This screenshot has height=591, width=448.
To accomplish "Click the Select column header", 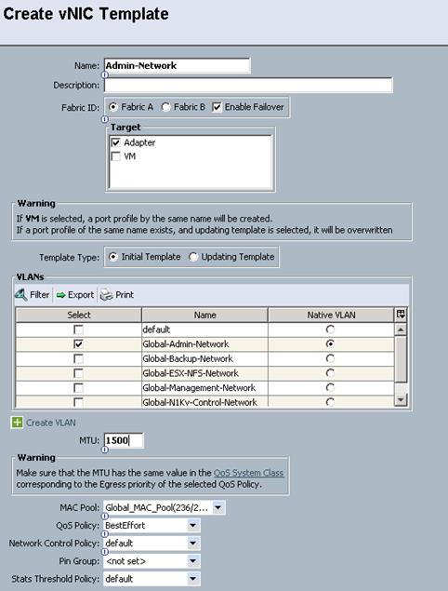I will click(79, 316).
